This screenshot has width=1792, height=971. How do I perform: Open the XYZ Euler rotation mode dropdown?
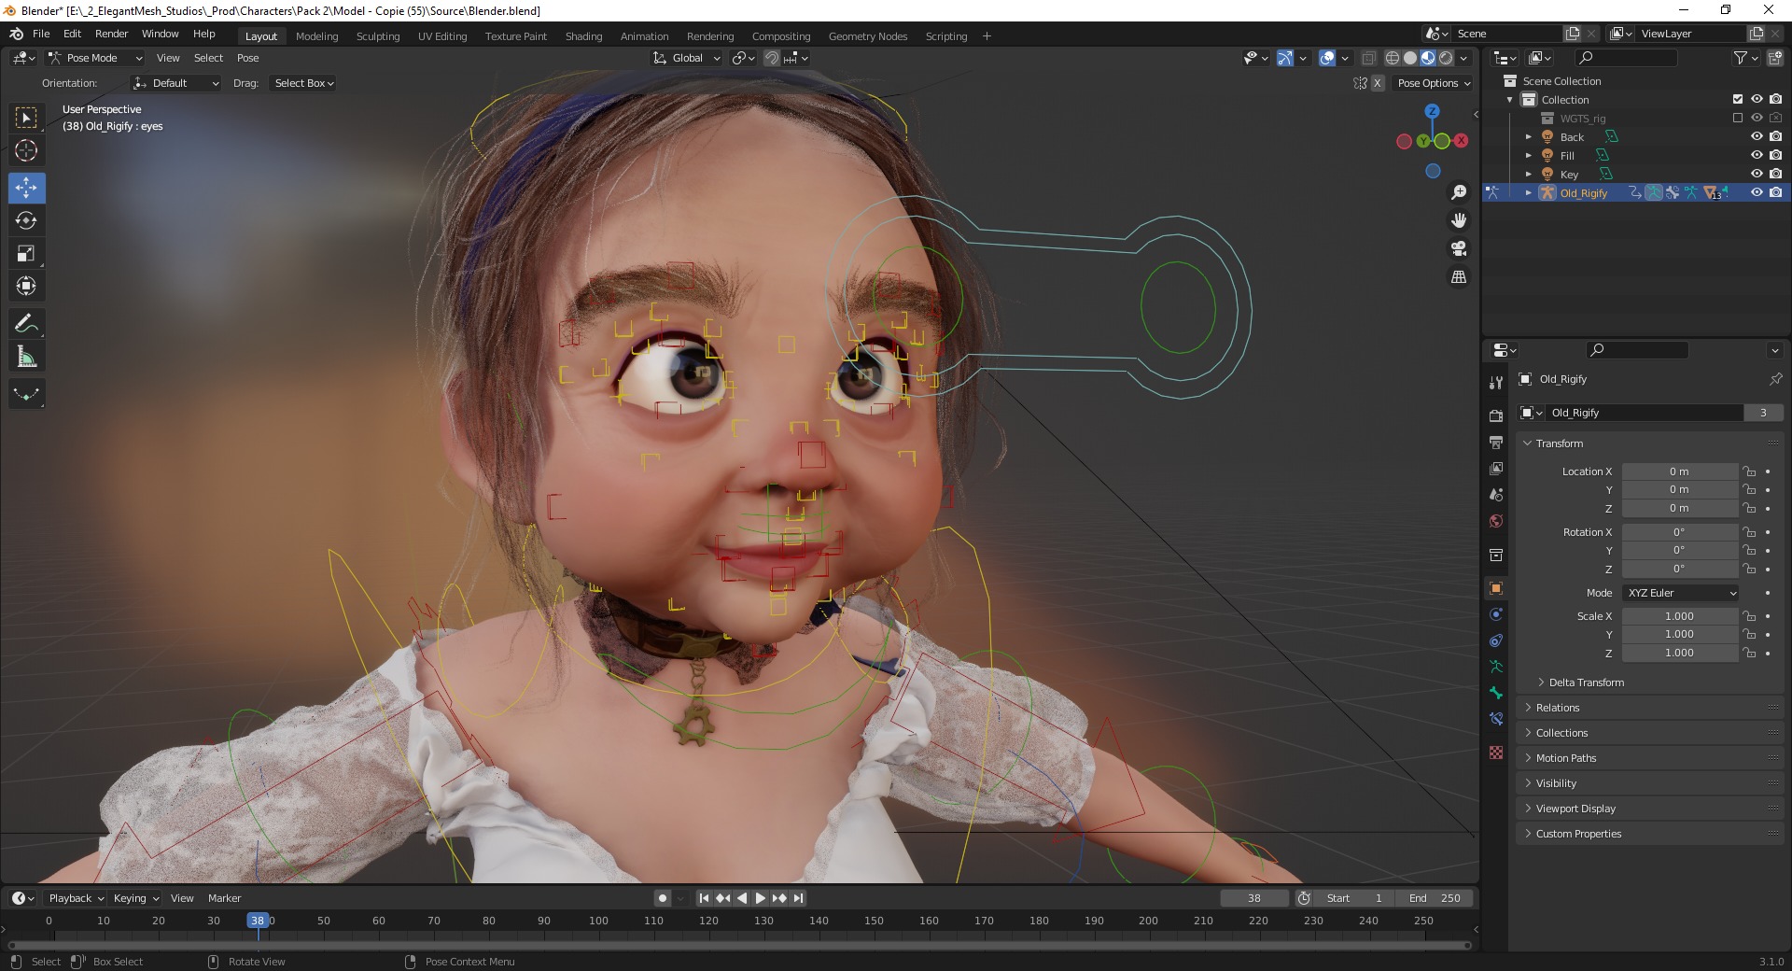click(1681, 593)
